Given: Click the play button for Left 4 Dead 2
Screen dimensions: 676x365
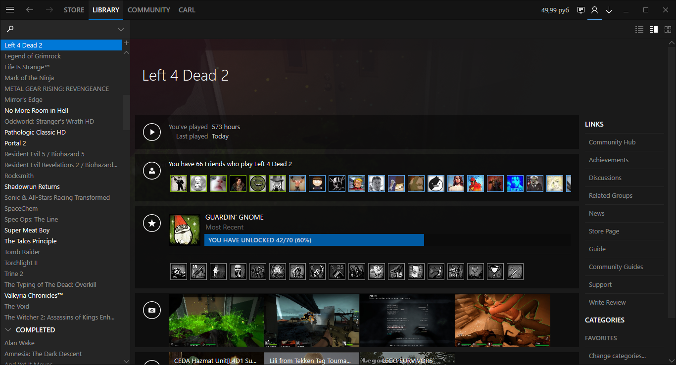Looking at the screenshot, I should pyautogui.click(x=152, y=132).
